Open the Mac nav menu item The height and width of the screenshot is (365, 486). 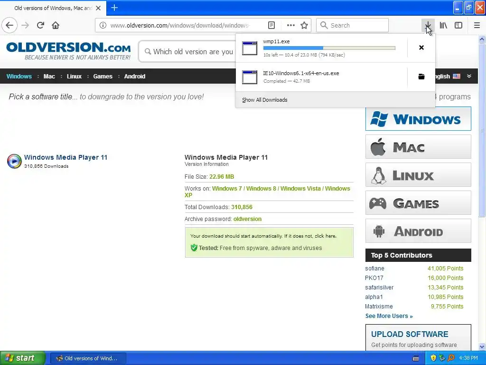49,77
